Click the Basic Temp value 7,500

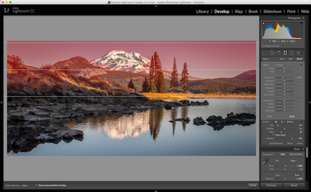[x=299, y=166]
